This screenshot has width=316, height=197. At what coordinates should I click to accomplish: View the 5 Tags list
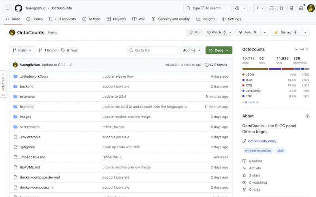[70, 50]
